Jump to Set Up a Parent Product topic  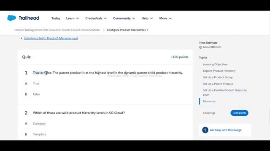218,84
